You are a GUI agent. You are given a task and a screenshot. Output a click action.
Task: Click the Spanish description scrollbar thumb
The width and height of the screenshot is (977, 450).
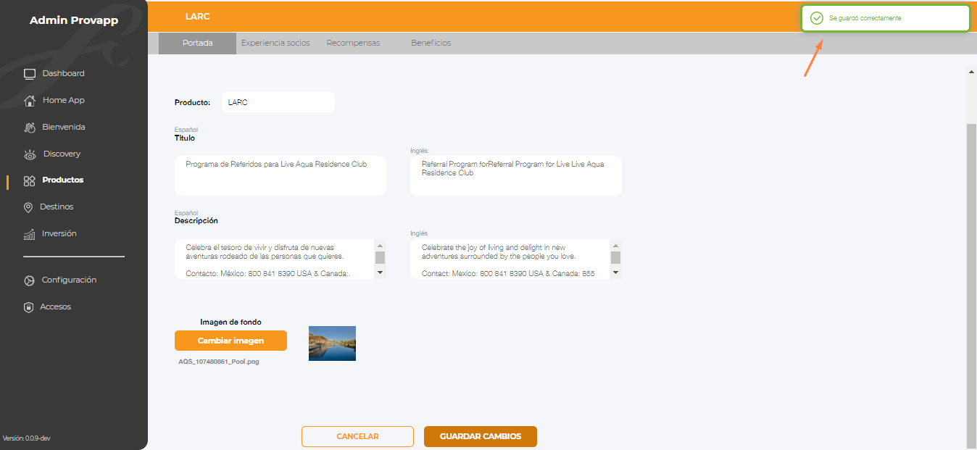[x=380, y=257]
